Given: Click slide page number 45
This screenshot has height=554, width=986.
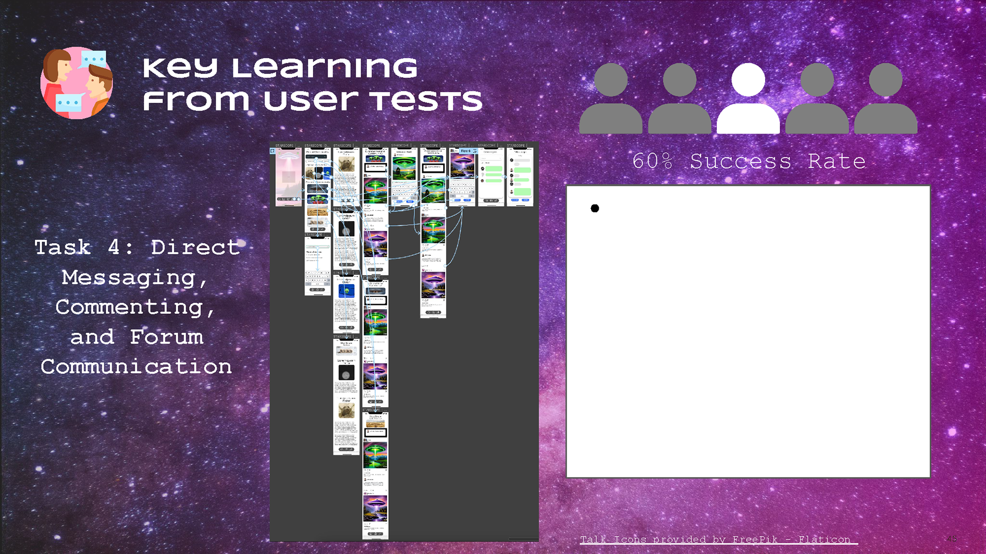Looking at the screenshot, I should point(952,539).
